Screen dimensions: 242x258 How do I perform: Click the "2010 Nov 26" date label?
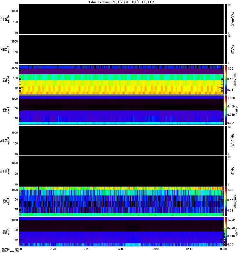[10, 251]
